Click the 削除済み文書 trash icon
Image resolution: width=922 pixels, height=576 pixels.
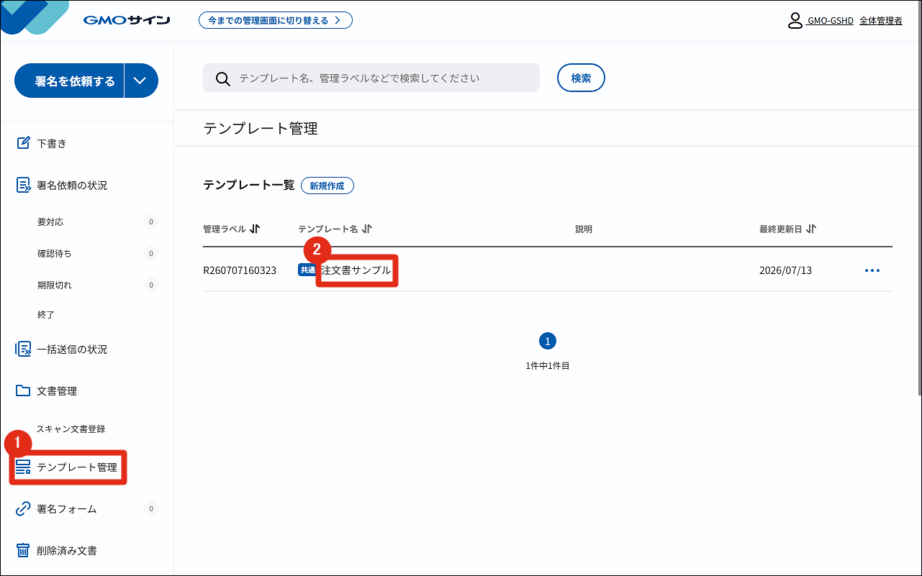(x=23, y=551)
